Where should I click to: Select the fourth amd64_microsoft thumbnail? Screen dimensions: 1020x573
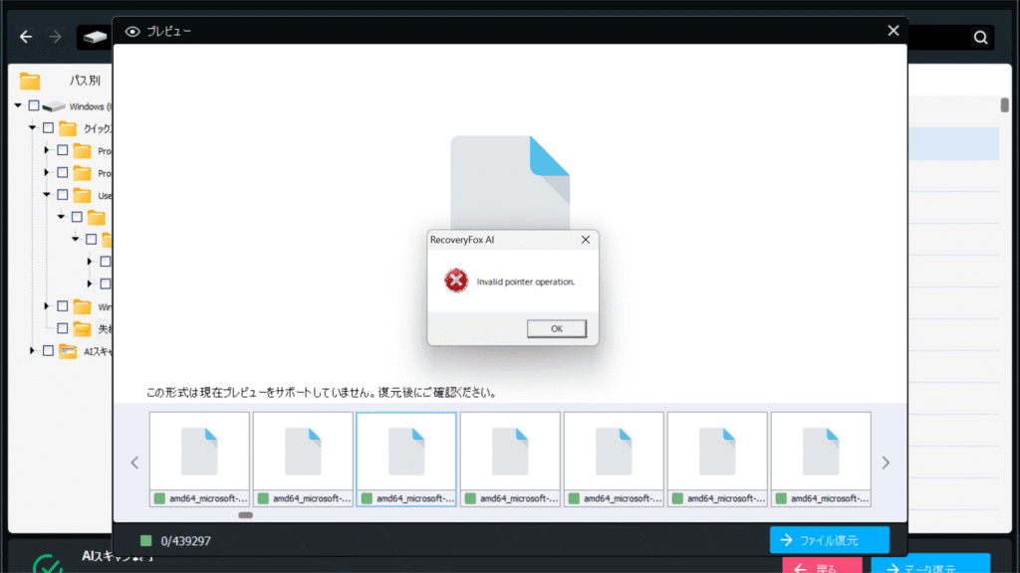[x=510, y=460]
